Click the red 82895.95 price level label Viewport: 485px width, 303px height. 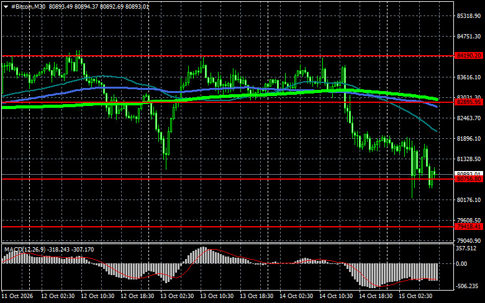click(469, 102)
